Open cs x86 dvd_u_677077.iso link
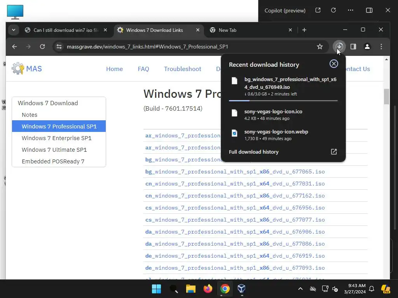This screenshot has width=398, height=298. coord(235,220)
